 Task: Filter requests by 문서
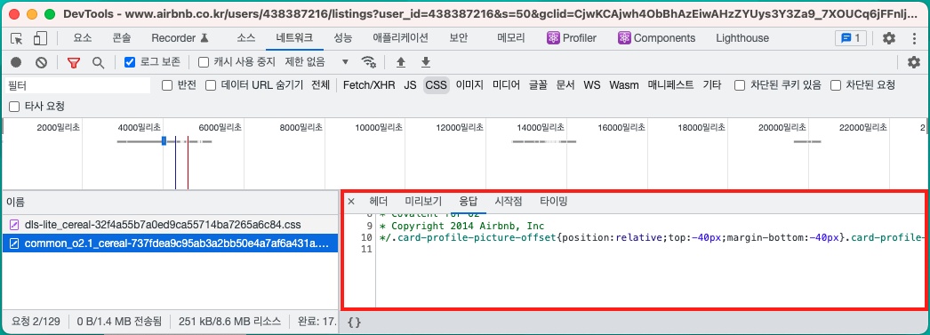[x=565, y=85]
